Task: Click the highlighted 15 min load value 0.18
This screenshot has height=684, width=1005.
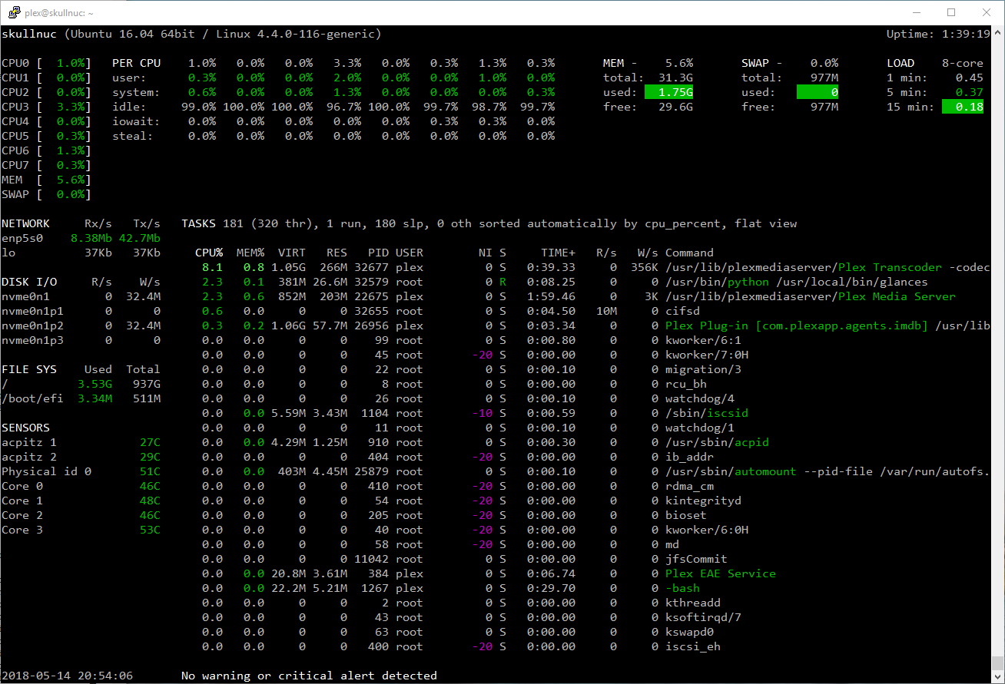Action: tap(963, 107)
